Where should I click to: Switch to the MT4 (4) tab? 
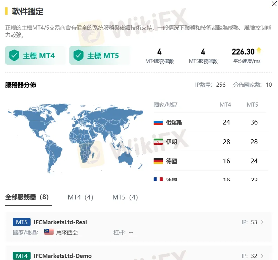pos(80,197)
